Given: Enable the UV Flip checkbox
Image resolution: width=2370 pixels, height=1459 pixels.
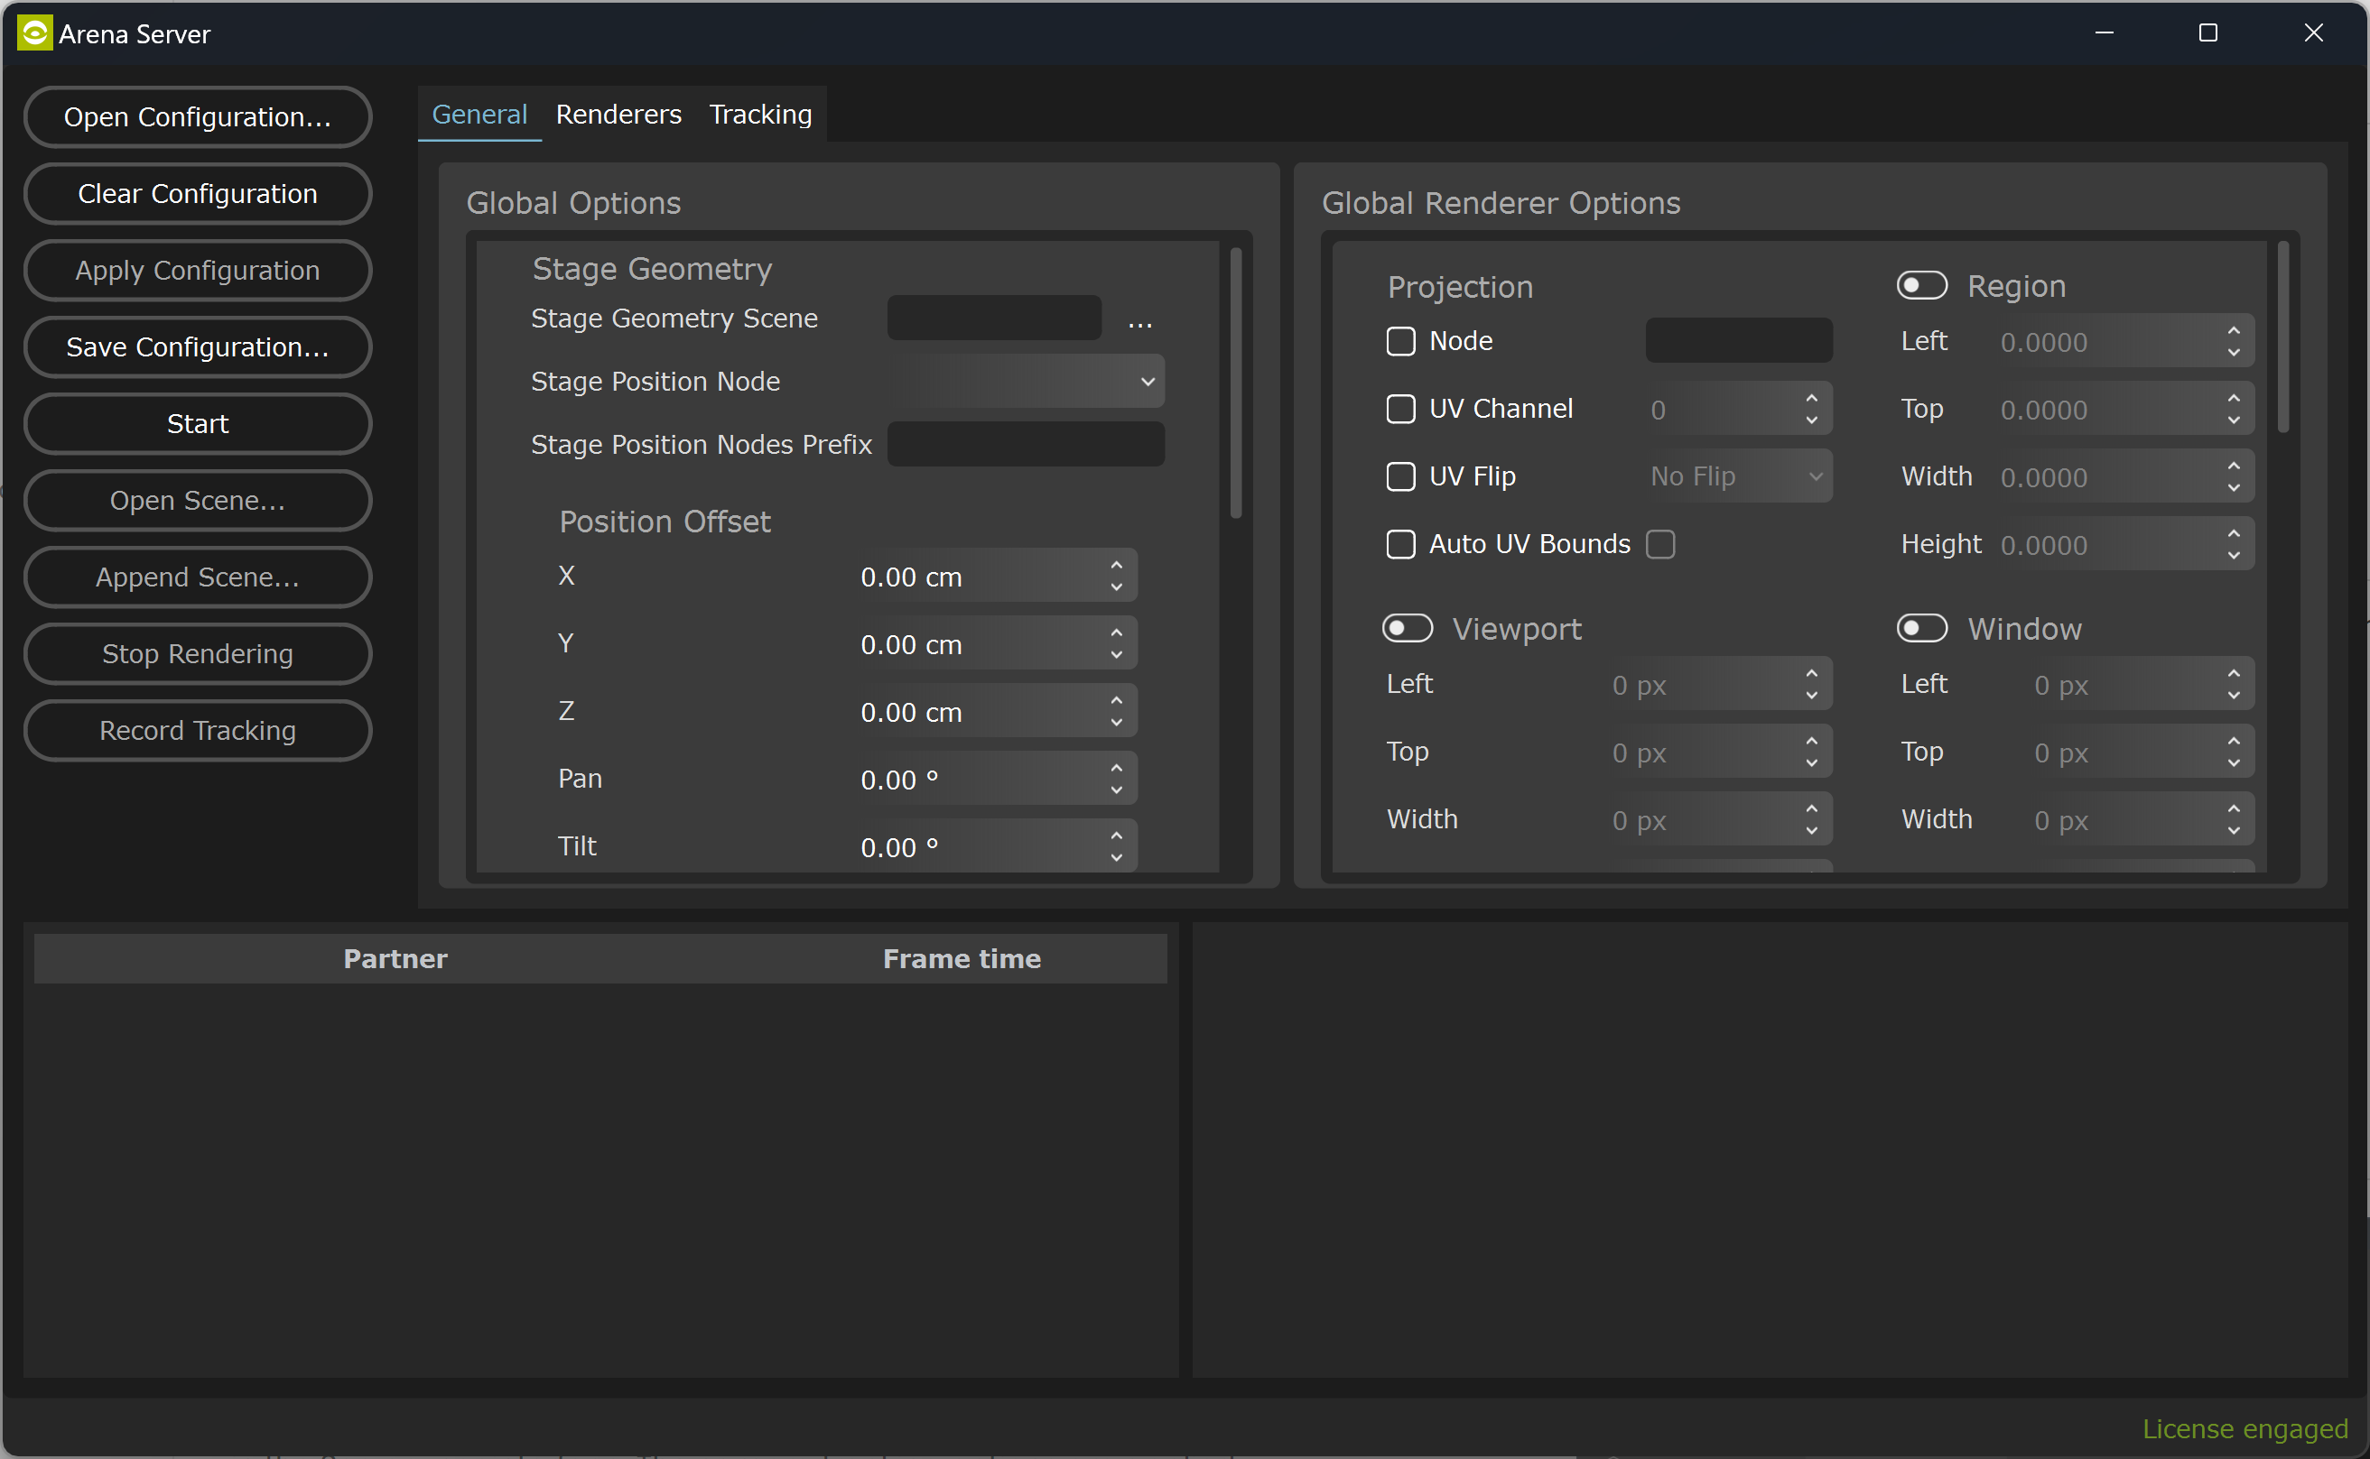Looking at the screenshot, I should [1400, 476].
